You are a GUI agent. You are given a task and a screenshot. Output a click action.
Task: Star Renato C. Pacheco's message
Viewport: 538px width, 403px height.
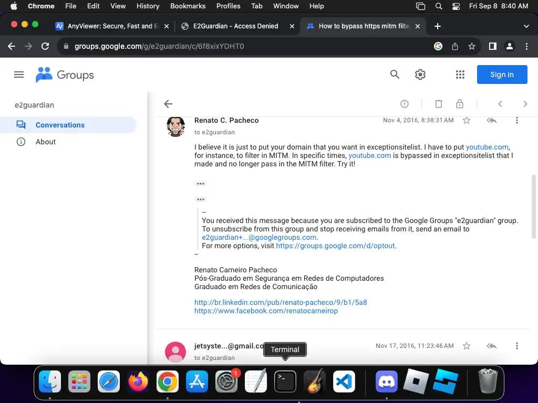pos(467,120)
